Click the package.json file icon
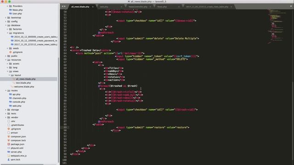 pos(9,144)
